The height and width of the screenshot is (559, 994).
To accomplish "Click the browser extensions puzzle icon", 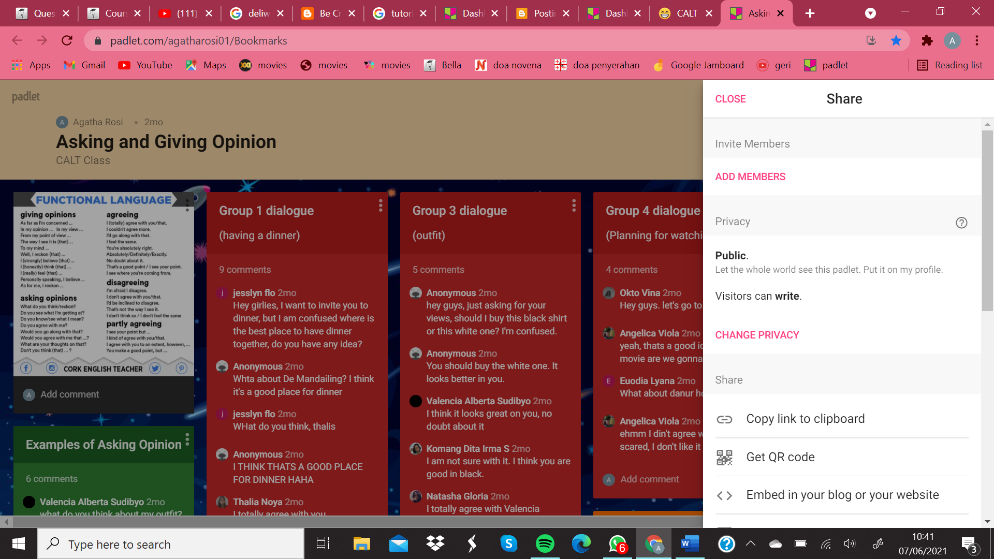I will coord(927,40).
